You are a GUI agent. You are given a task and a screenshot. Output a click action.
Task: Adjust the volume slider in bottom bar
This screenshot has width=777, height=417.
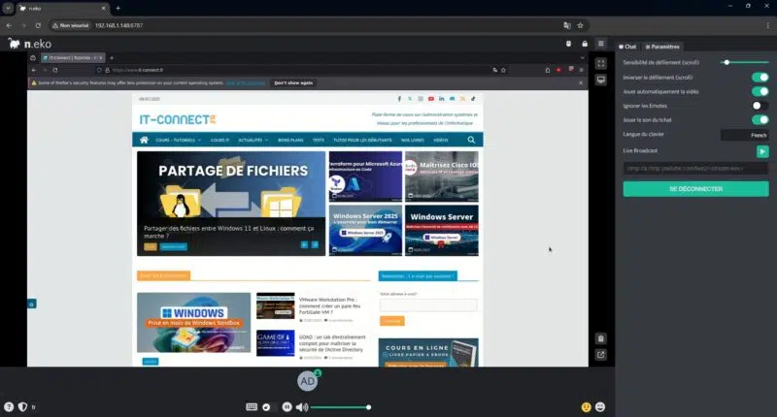pos(341,407)
